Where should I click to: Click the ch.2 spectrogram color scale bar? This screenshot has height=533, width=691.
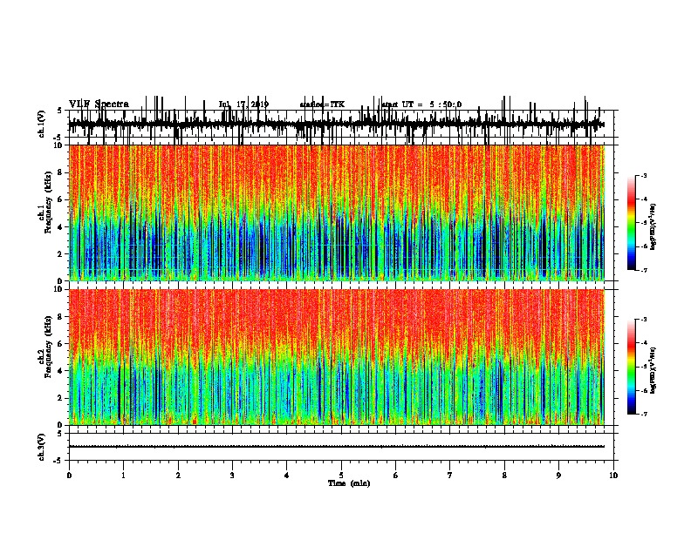point(631,367)
